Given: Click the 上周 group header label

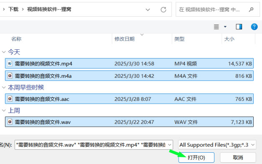Looking at the screenshot, I should coord(14,110).
